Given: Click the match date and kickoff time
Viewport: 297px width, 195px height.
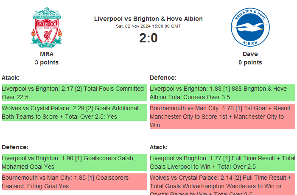Looking at the screenshot, I should click(x=148, y=26).
